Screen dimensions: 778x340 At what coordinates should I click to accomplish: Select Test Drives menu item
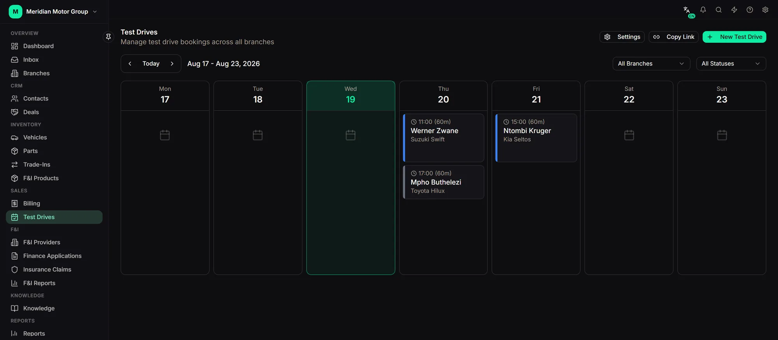click(x=54, y=217)
